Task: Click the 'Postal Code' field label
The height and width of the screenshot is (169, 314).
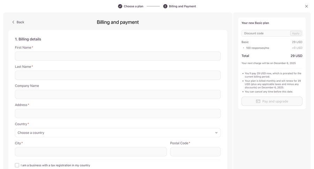Action: [179, 143]
